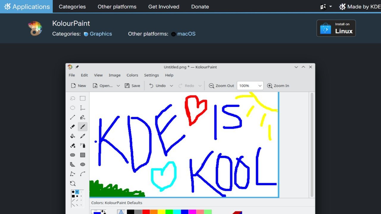This screenshot has width=381, height=214.
Task: Expand the Undo history dropdown arrow
Action: click(171, 86)
